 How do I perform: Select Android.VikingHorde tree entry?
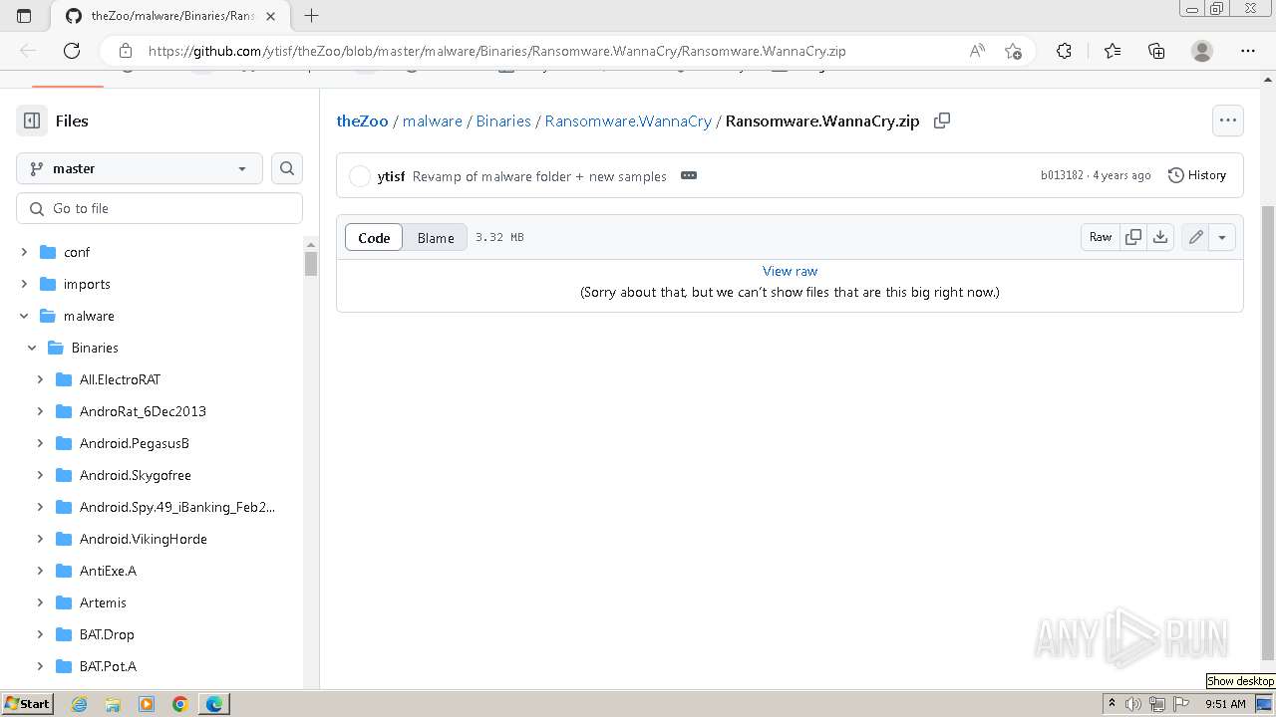pyautogui.click(x=143, y=539)
